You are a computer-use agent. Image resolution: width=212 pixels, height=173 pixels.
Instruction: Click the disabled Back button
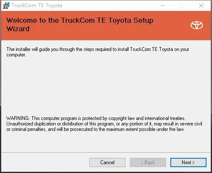(x=148, y=162)
